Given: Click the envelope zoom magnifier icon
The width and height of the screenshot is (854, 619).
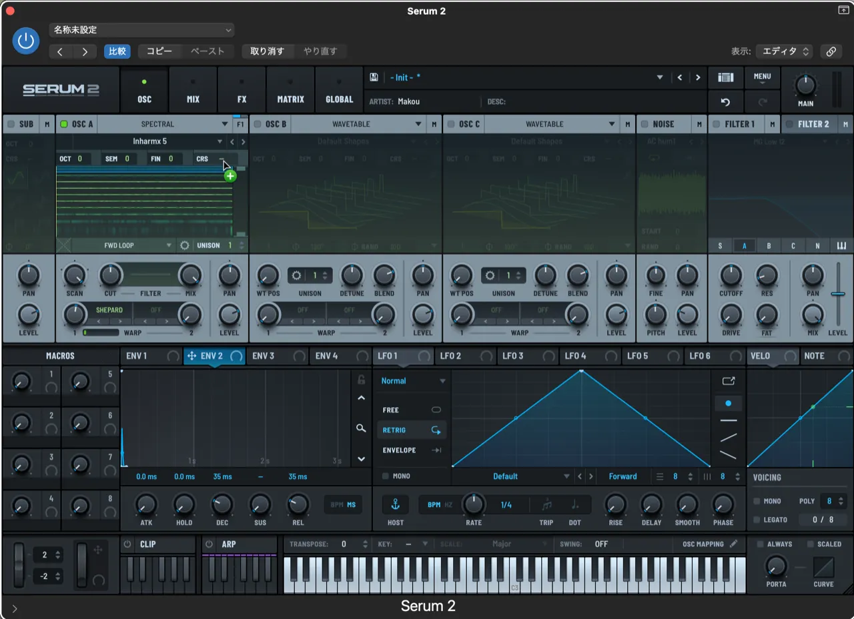Looking at the screenshot, I should [x=361, y=428].
